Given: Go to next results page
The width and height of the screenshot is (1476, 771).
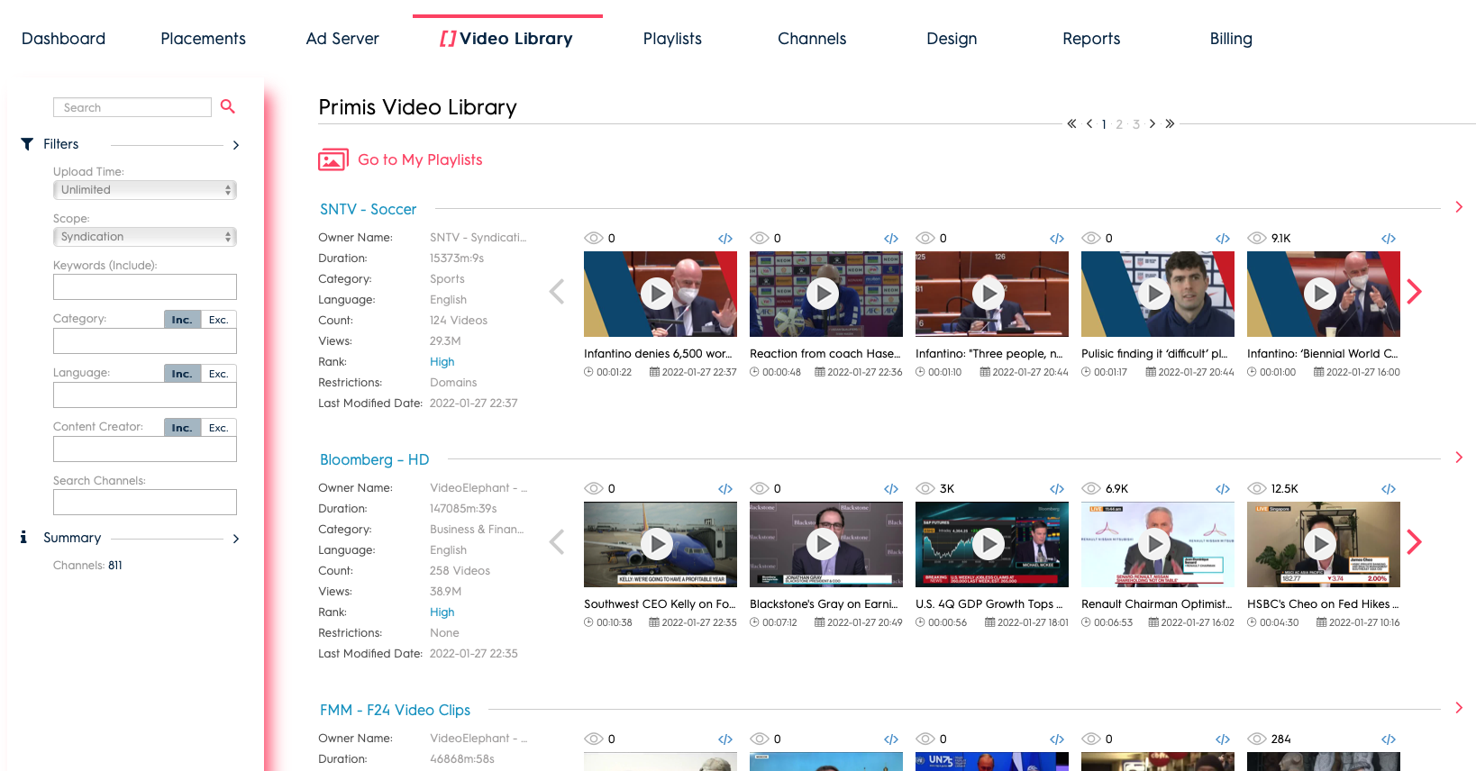Looking at the screenshot, I should [1153, 123].
